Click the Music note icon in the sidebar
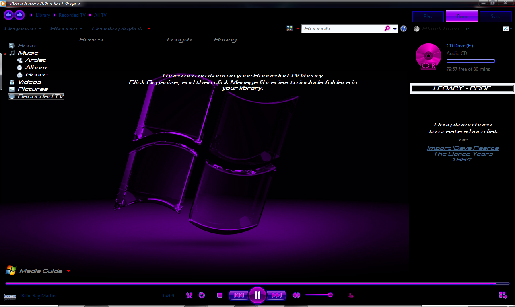 [x=12, y=53]
